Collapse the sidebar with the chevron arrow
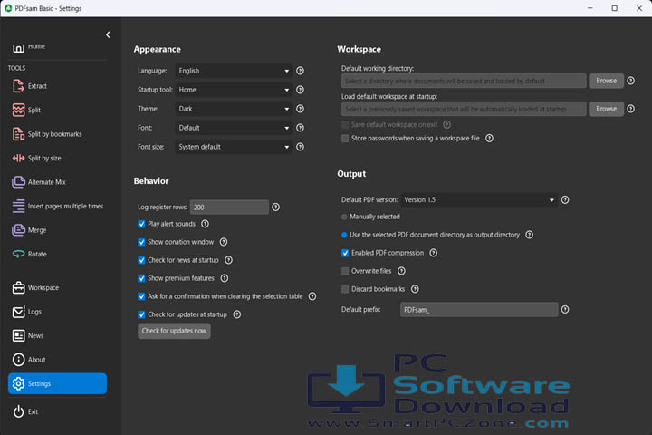 (x=108, y=34)
